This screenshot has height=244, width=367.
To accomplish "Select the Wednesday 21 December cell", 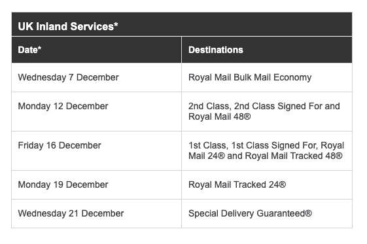I will 96,214.
